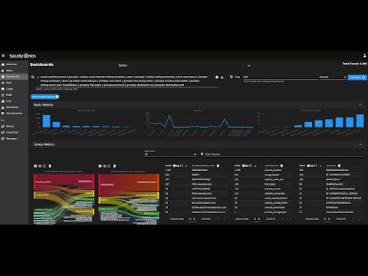
Task: Open the Fetch Limit dropdown
Action: point(170,154)
